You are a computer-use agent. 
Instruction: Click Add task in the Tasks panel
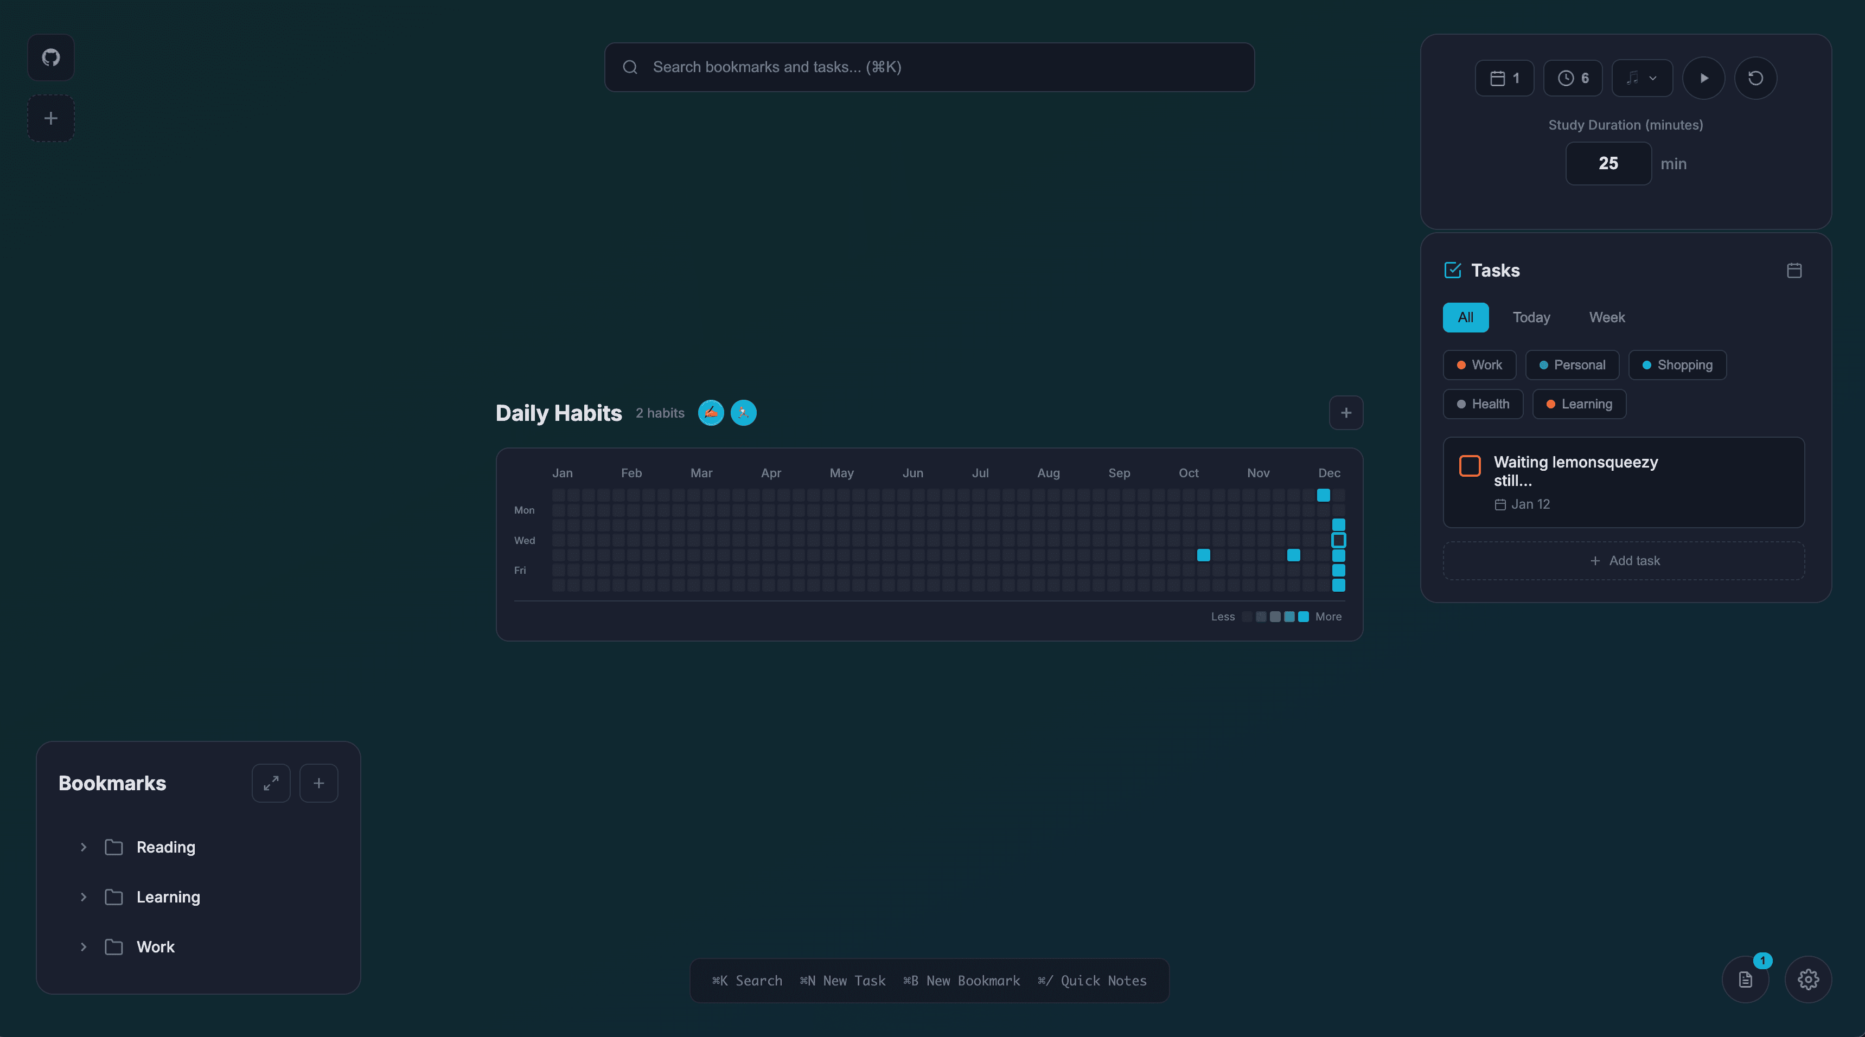1624,560
